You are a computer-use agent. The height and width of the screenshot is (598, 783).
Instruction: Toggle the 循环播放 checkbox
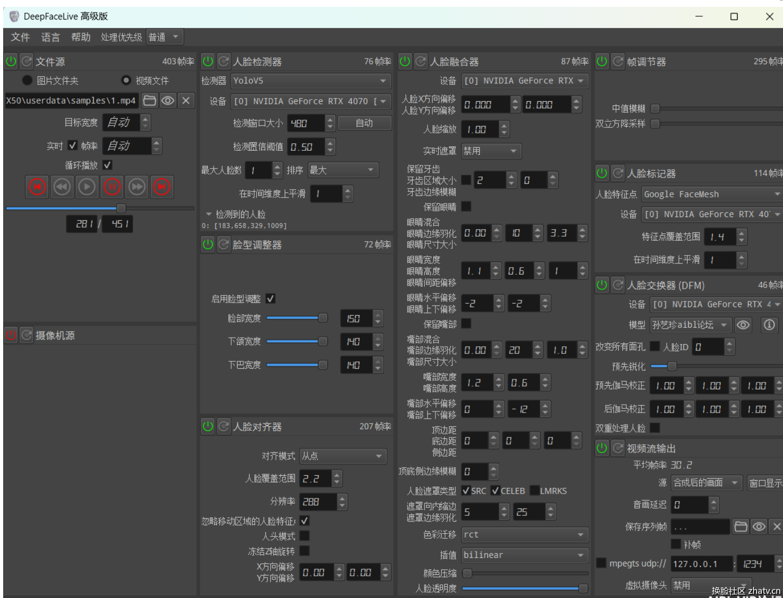[x=107, y=165]
